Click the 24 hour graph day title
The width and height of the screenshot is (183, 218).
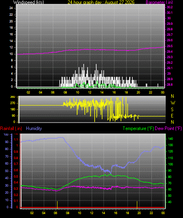[101, 2]
